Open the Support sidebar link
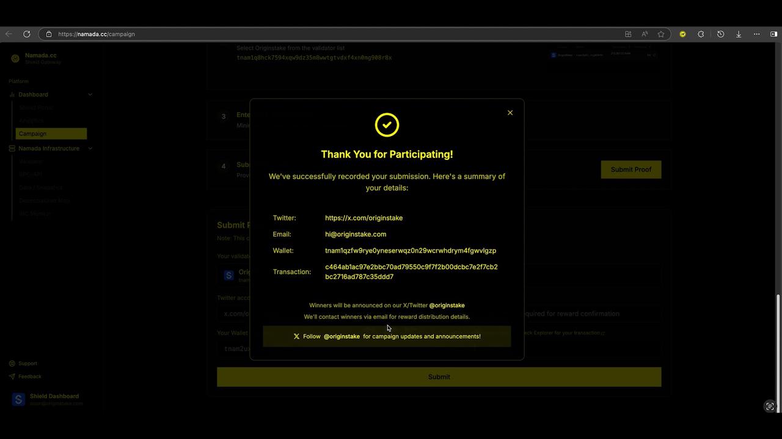 click(x=23, y=363)
